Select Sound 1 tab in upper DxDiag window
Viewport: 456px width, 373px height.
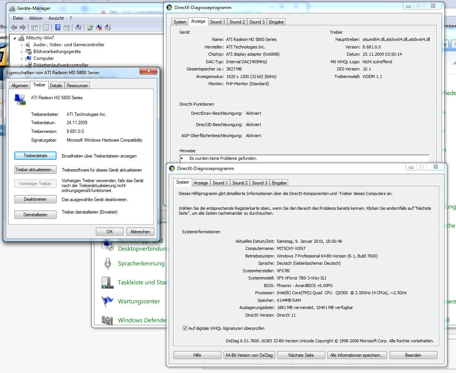pyautogui.click(x=218, y=22)
